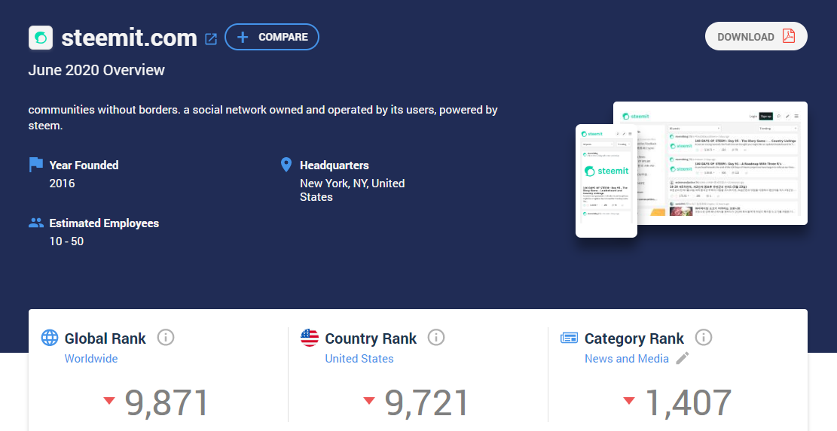The height and width of the screenshot is (431, 837).
Task: Click the Headquarters location pin icon
Action: tap(286, 165)
